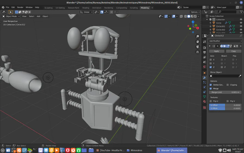Click Merge Limit value field

[x=225, y=92]
